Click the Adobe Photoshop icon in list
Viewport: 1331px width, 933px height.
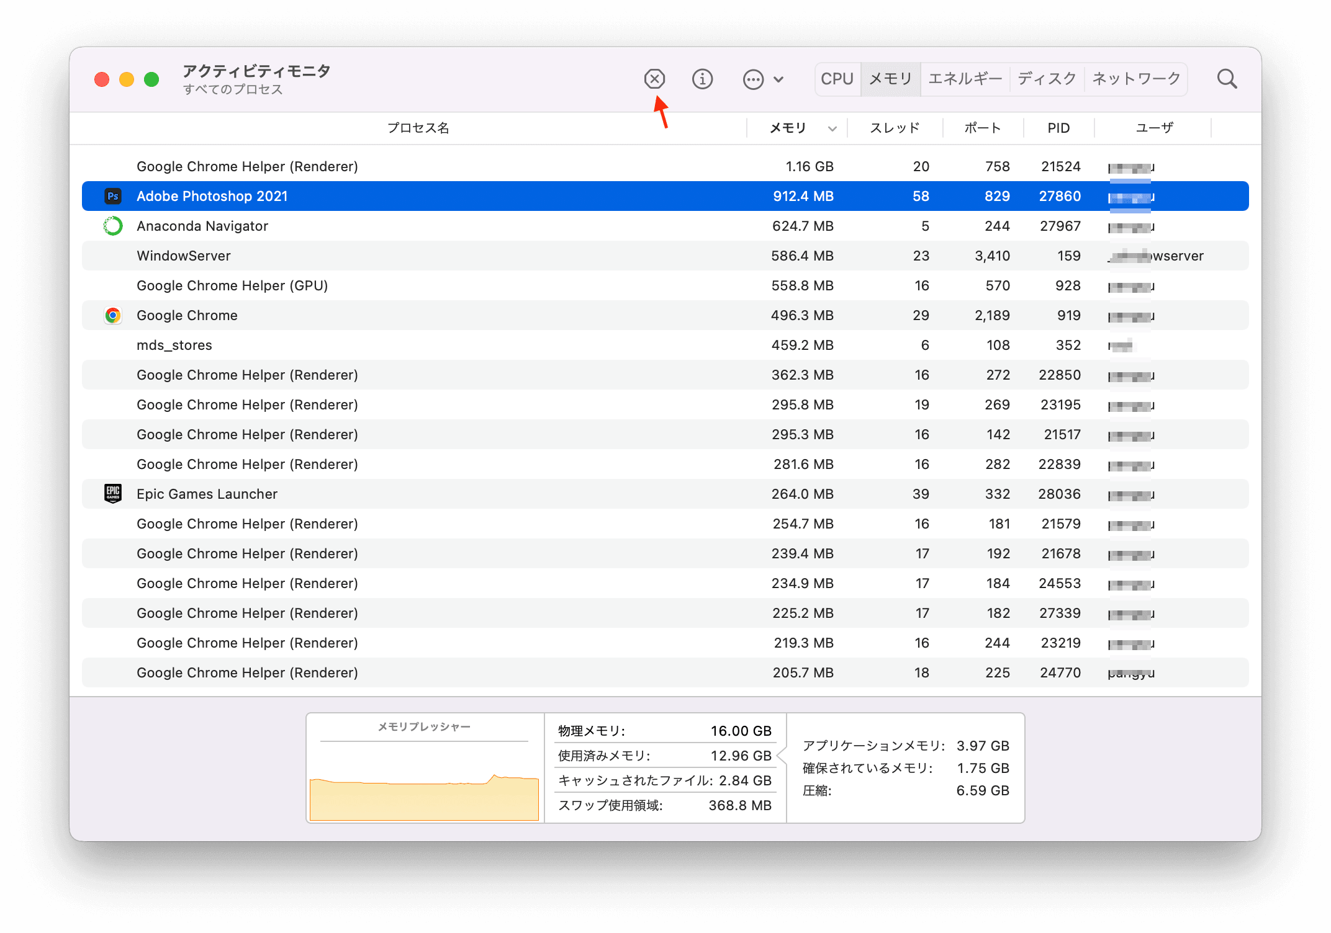tap(113, 196)
